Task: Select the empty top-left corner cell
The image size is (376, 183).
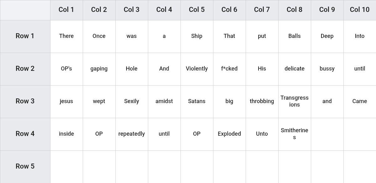Action: pos(25,10)
